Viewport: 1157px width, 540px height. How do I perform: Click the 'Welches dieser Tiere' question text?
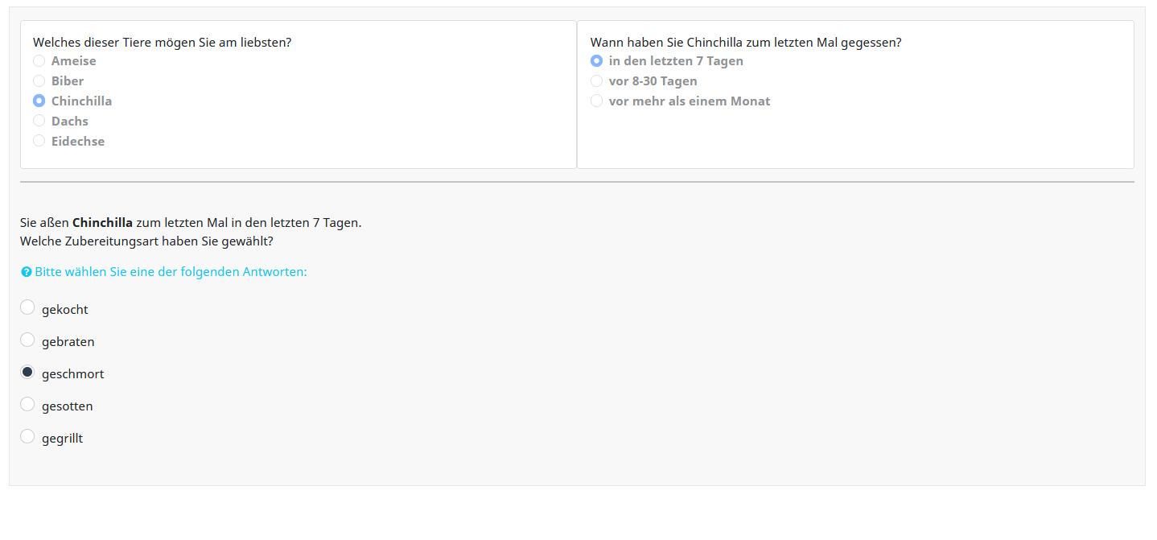(x=162, y=43)
